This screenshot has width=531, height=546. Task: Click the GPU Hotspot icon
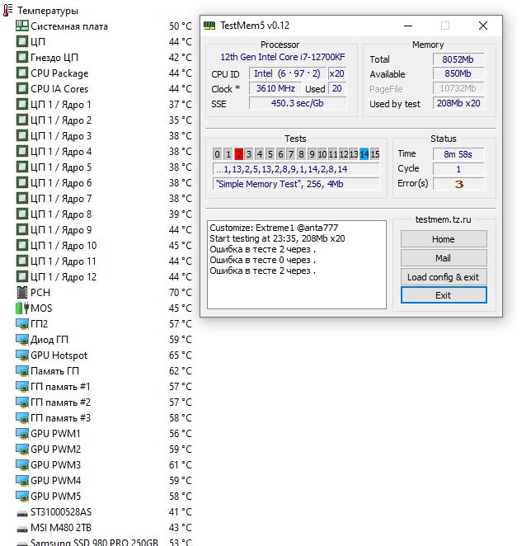pyautogui.click(x=22, y=355)
